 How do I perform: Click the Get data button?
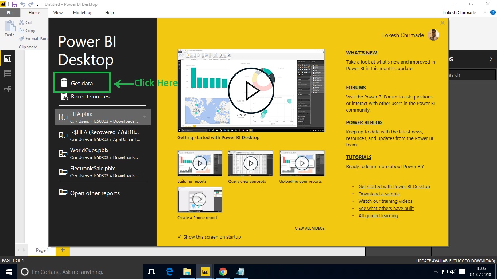(x=81, y=82)
